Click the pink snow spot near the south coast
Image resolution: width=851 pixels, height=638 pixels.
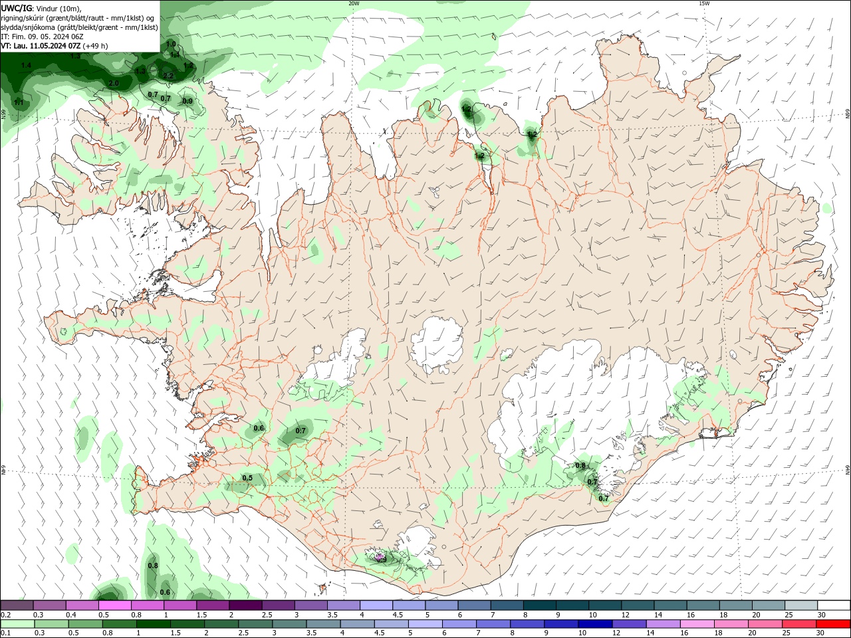(379, 557)
